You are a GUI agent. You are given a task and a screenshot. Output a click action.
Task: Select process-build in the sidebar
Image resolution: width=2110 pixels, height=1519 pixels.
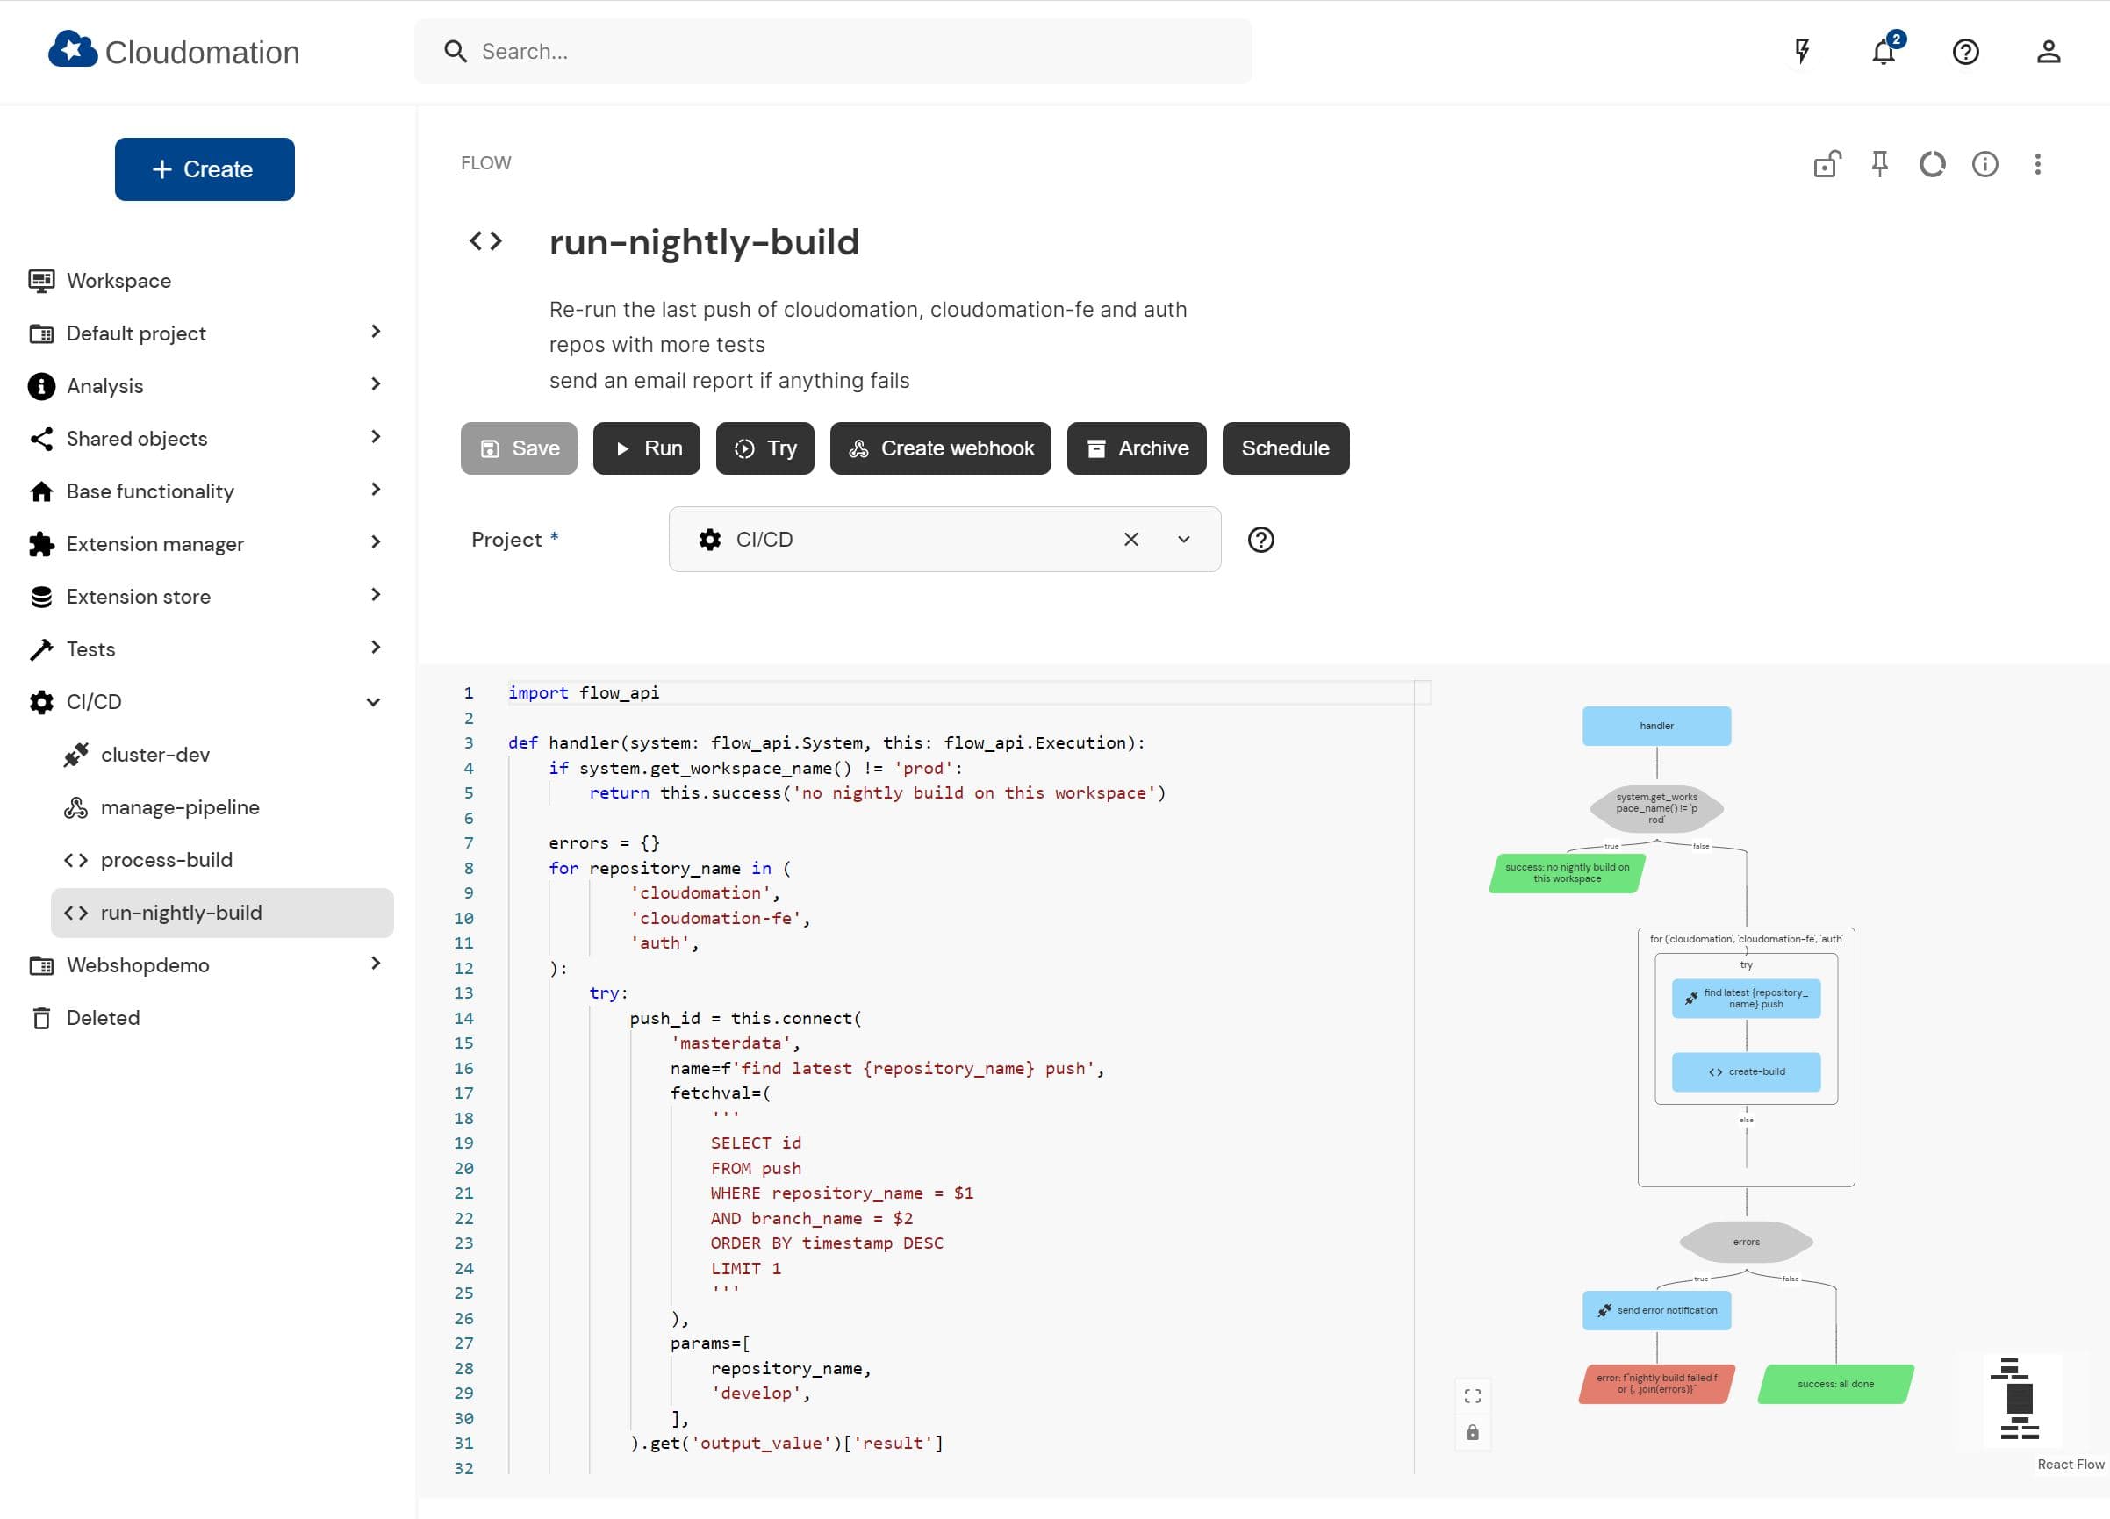167,859
